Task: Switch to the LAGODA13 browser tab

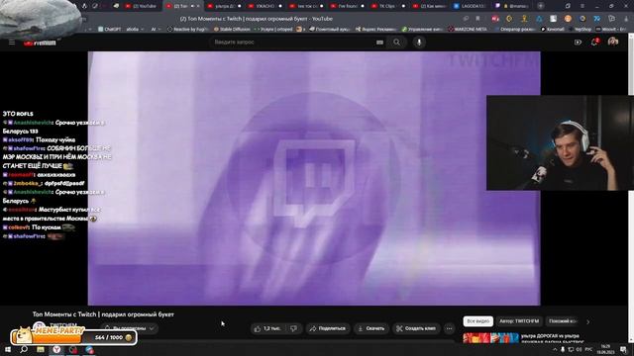Action: [470, 6]
